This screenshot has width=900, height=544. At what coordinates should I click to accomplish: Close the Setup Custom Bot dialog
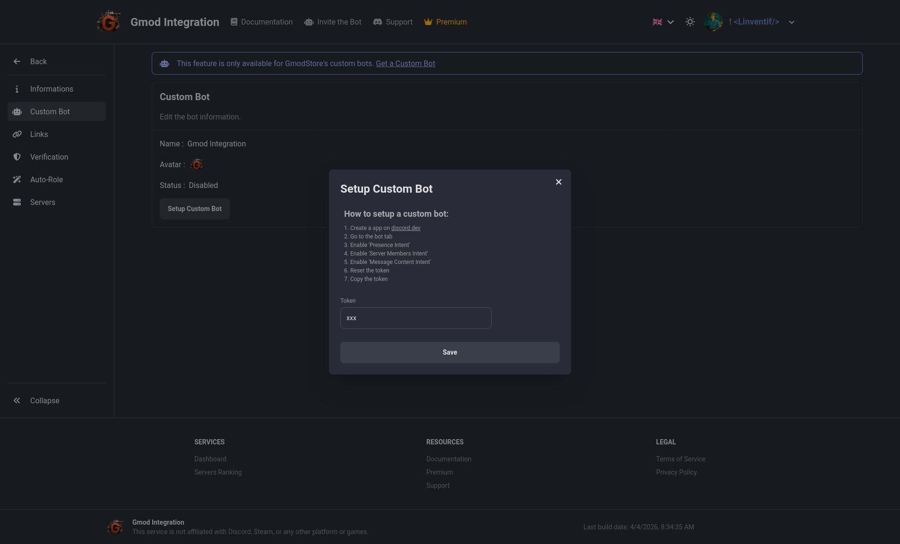[x=559, y=182]
